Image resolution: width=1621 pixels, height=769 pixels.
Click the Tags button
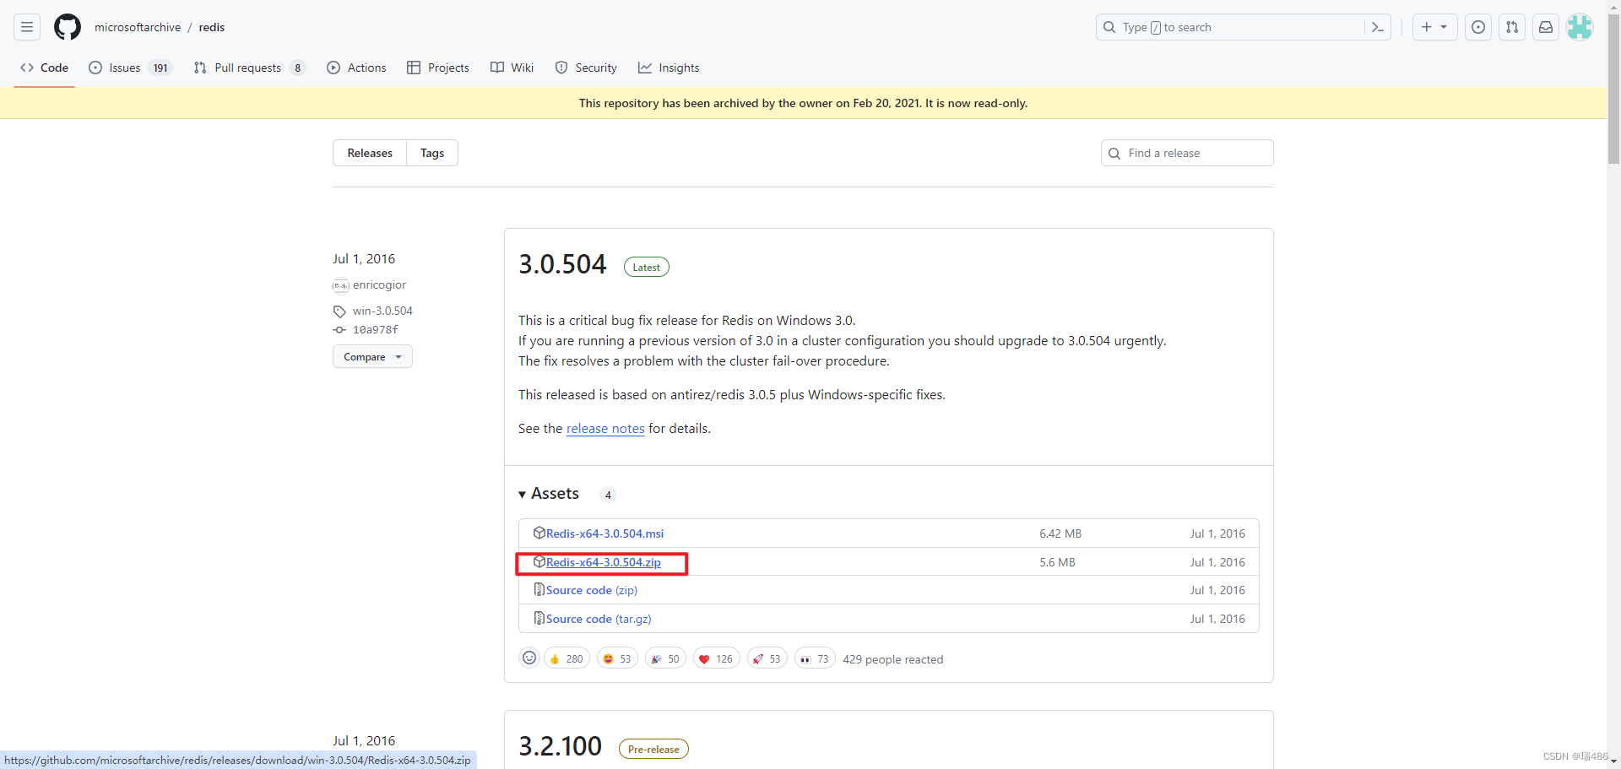point(432,153)
